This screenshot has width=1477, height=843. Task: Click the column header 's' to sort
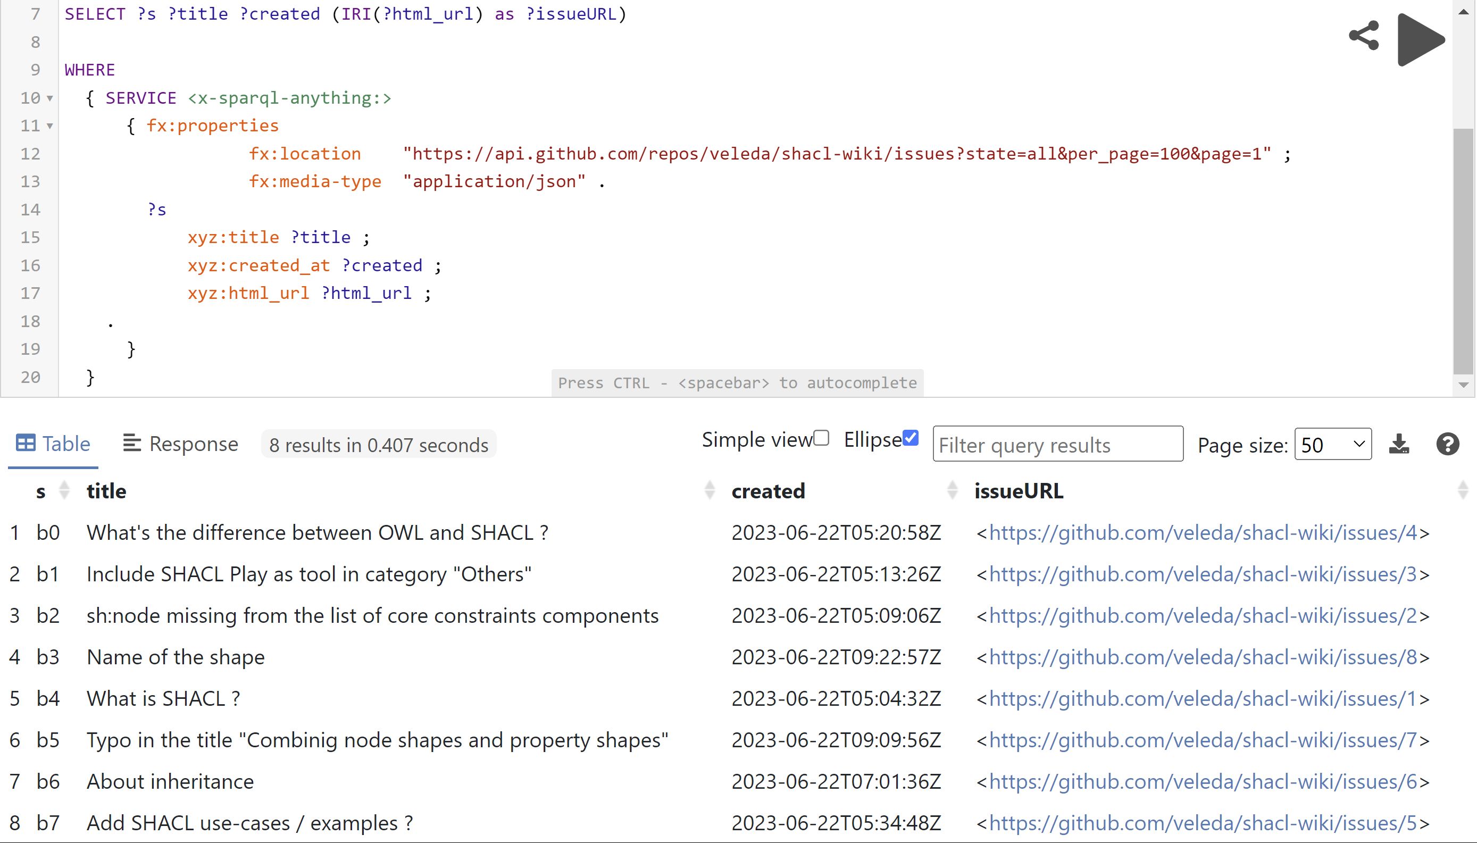point(41,491)
